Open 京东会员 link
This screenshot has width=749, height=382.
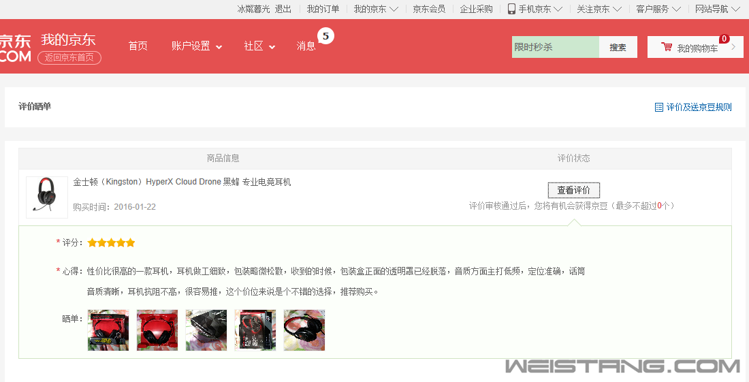coord(429,9)
